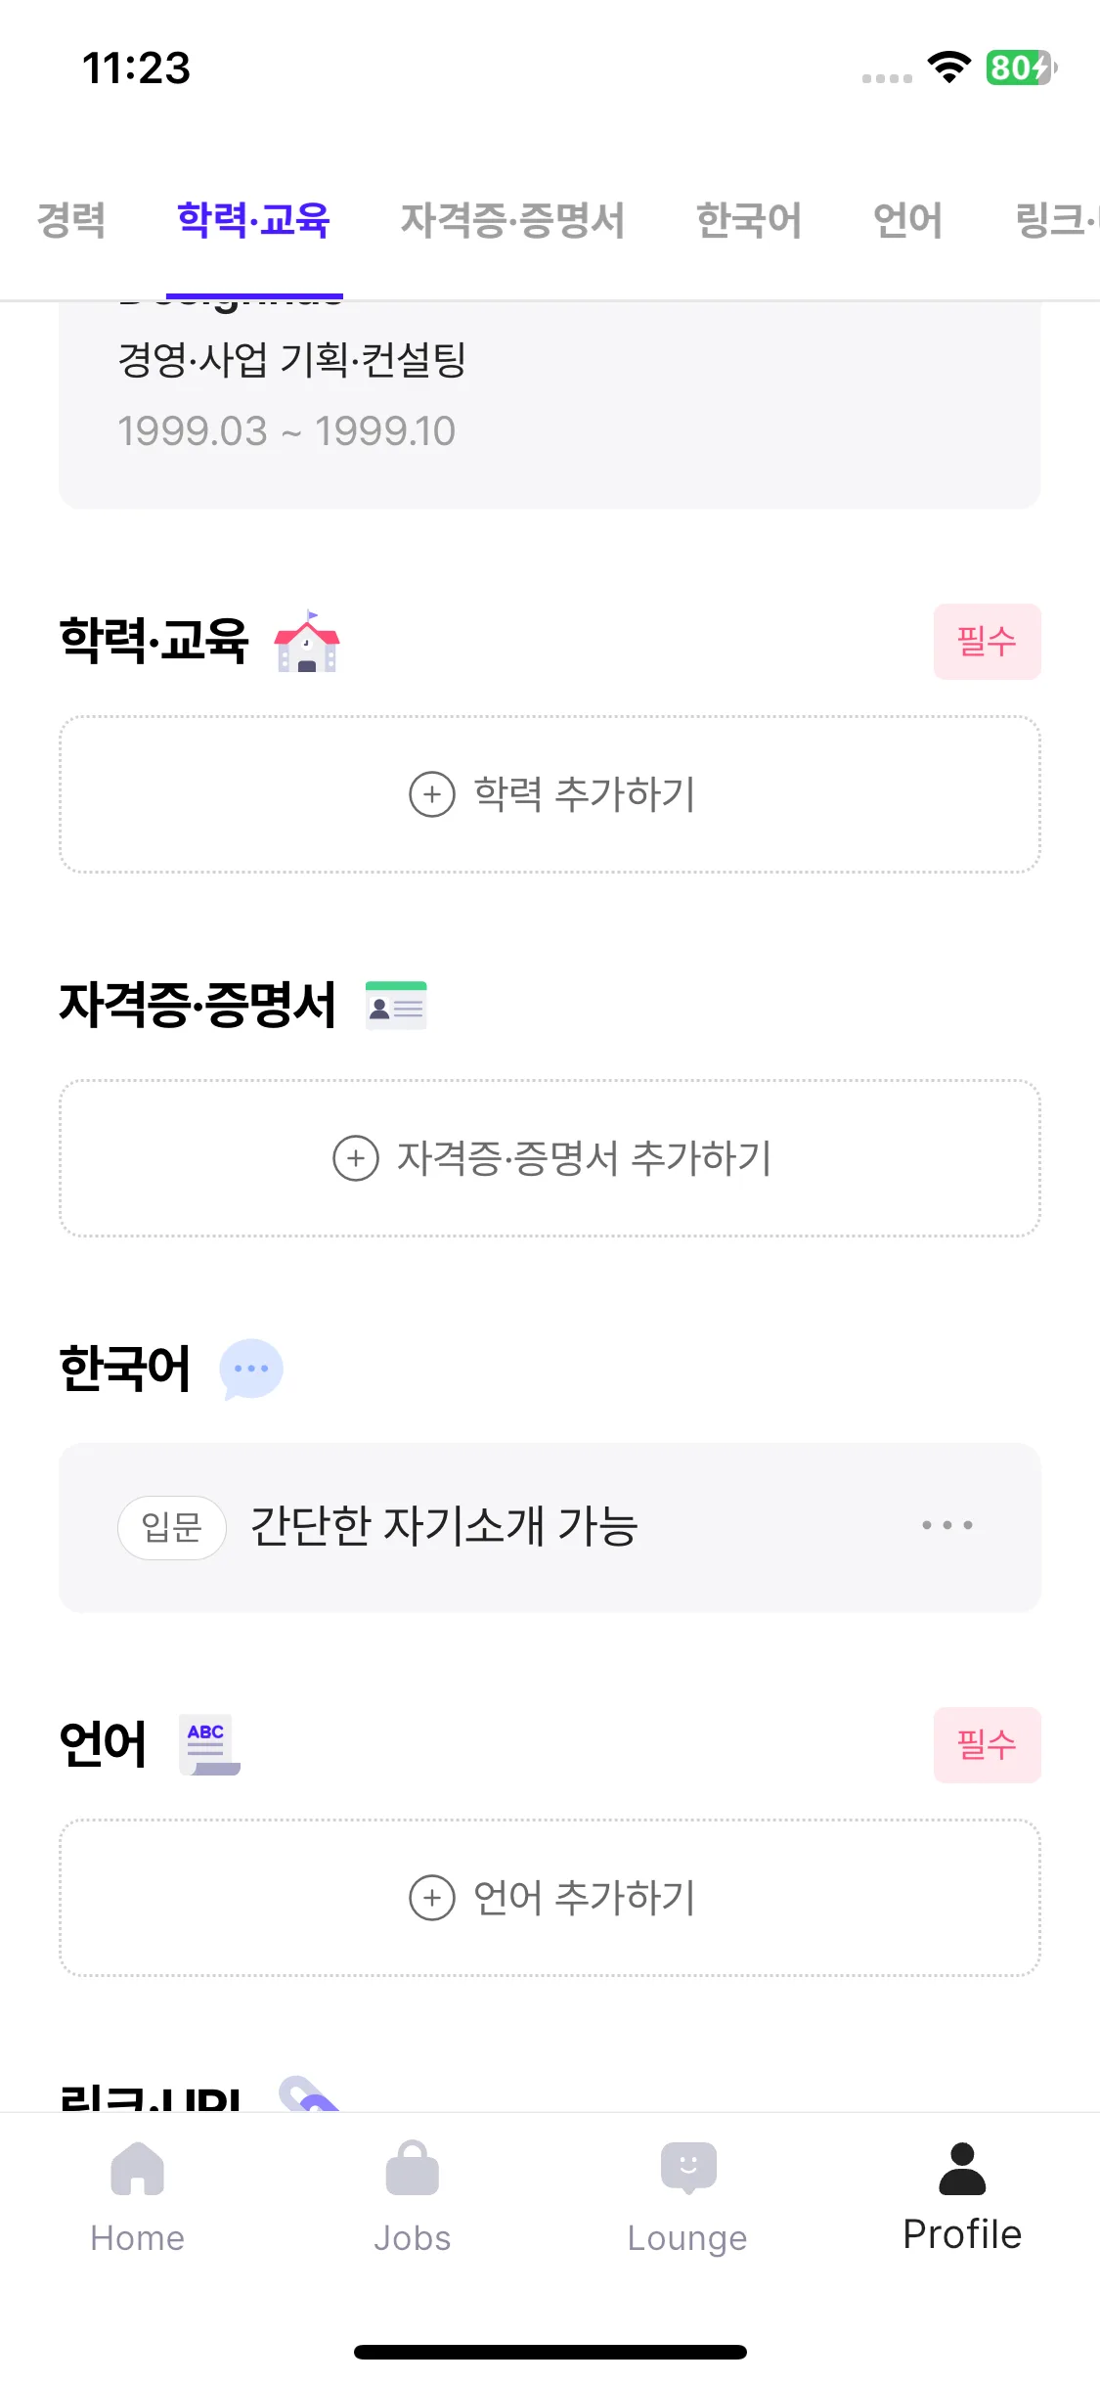Open the Lounge chat icon
1100x2383 pixels.
coord(687,2170)
